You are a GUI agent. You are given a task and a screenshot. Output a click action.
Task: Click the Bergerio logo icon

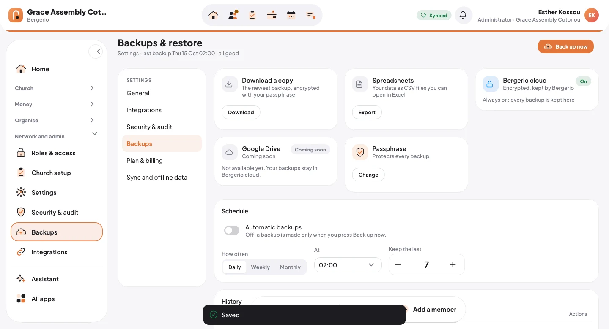click(x=16, y=15)
